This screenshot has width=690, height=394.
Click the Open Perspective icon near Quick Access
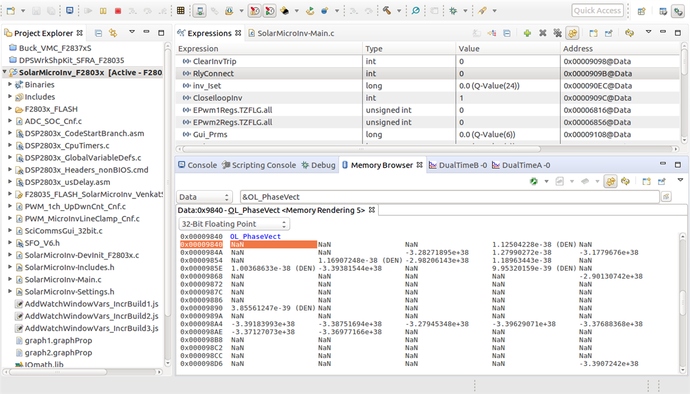[x=641, y=11]
